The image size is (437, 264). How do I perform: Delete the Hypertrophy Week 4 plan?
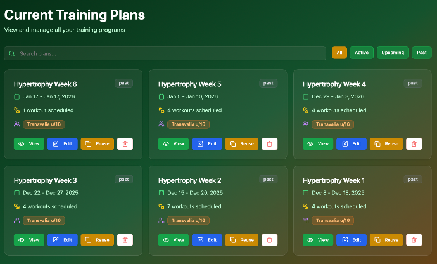(414, 144)
